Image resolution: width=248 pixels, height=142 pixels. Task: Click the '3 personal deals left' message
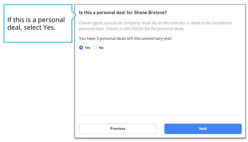click(126, 38)
